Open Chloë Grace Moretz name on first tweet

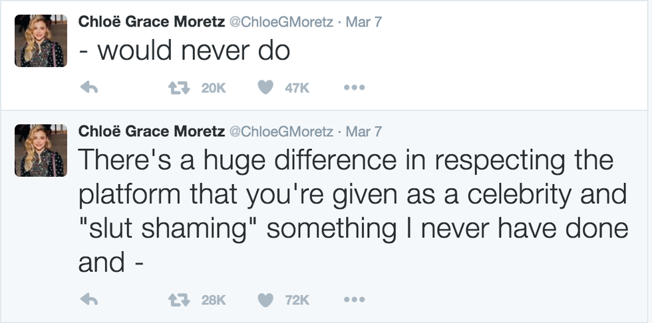152,21
